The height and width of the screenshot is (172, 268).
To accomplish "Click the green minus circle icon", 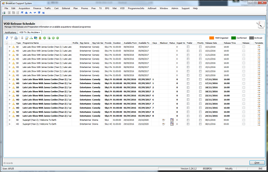I will tap(58, 38).
